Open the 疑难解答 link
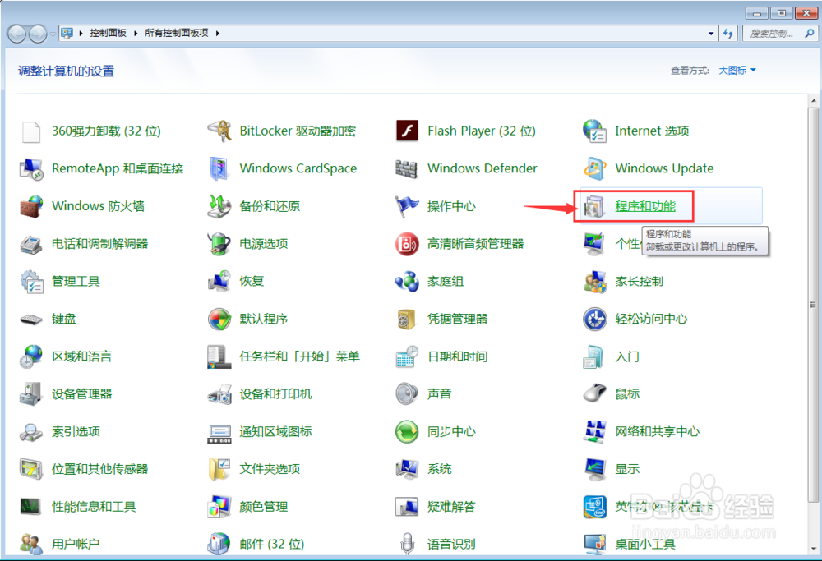The image size is (822, 561). coord(450,507)
